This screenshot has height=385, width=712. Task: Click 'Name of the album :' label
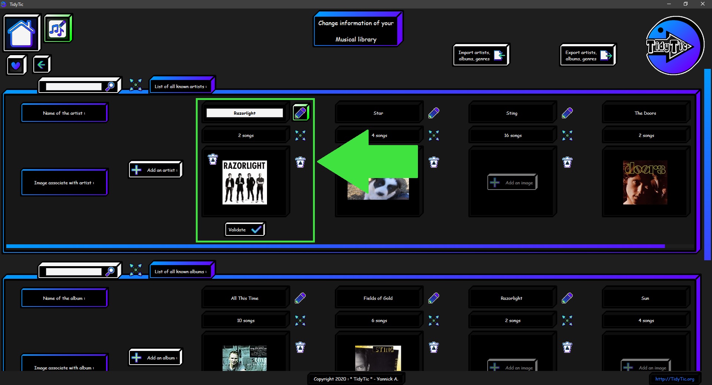[x=64, y=298]
